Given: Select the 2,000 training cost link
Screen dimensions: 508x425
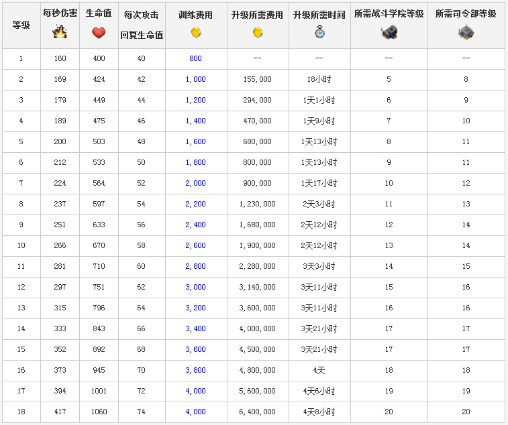Looking at the screenshot, I should pyautogui.click(x=195, y=184).
